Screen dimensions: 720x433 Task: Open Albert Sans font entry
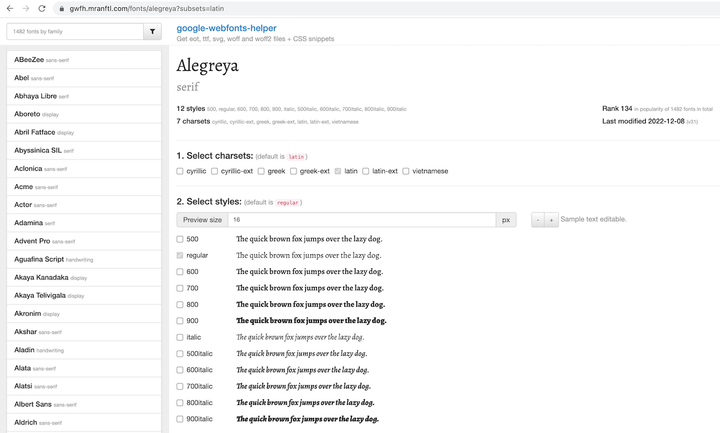click(33, 404)
